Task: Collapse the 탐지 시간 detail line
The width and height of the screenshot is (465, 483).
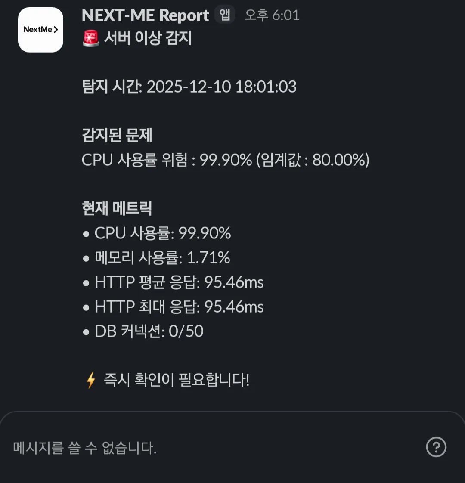Action: click(x=189, y=87)
